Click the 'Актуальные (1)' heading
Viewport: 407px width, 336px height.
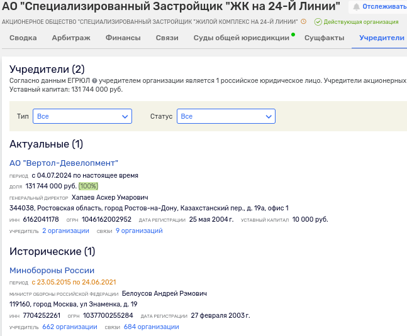point(46,144)
